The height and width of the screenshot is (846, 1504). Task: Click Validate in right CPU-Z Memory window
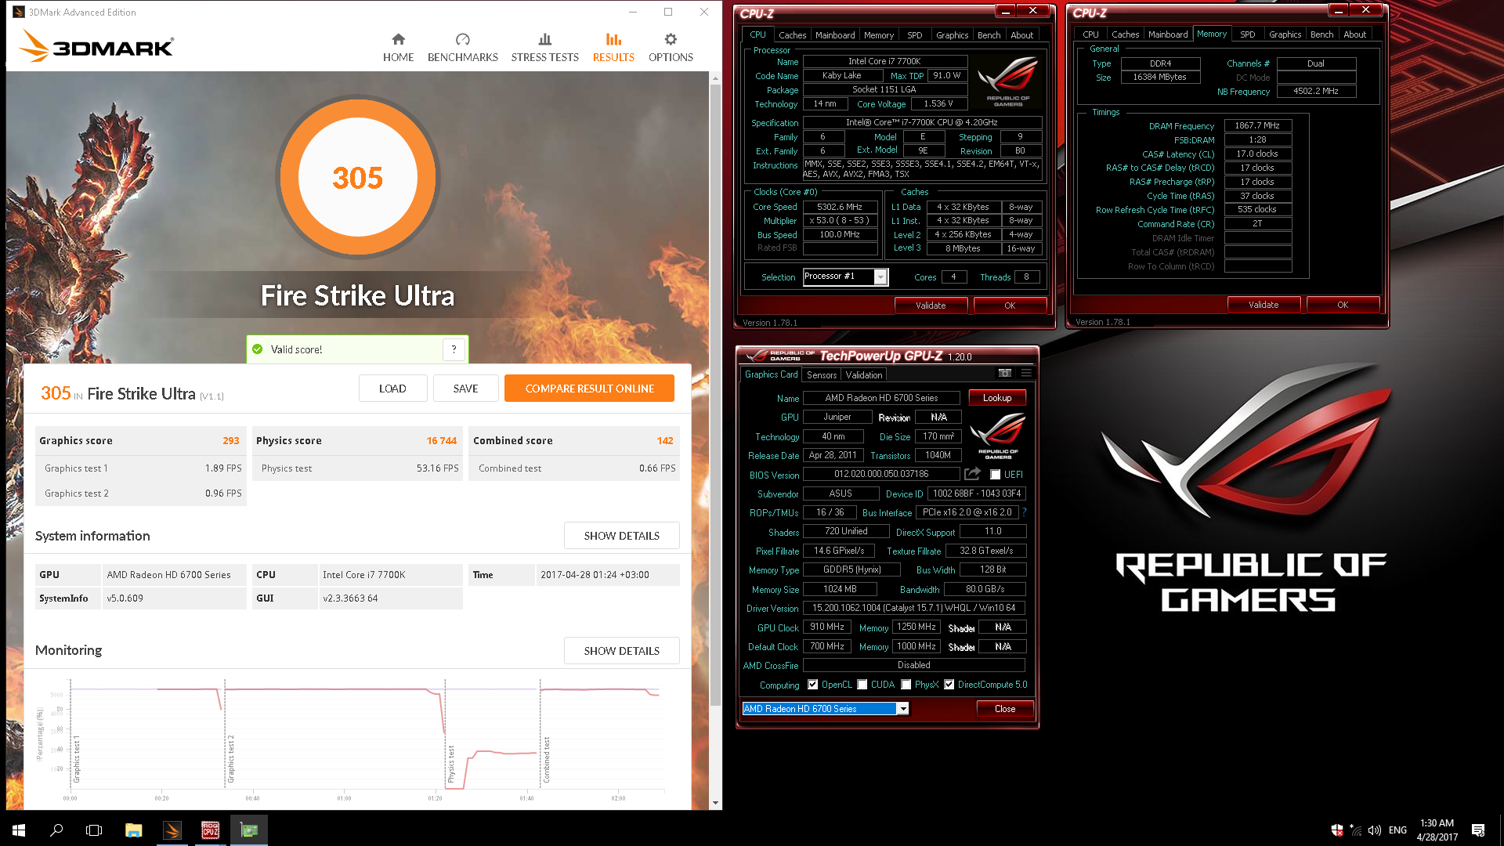click(1264, 305)
